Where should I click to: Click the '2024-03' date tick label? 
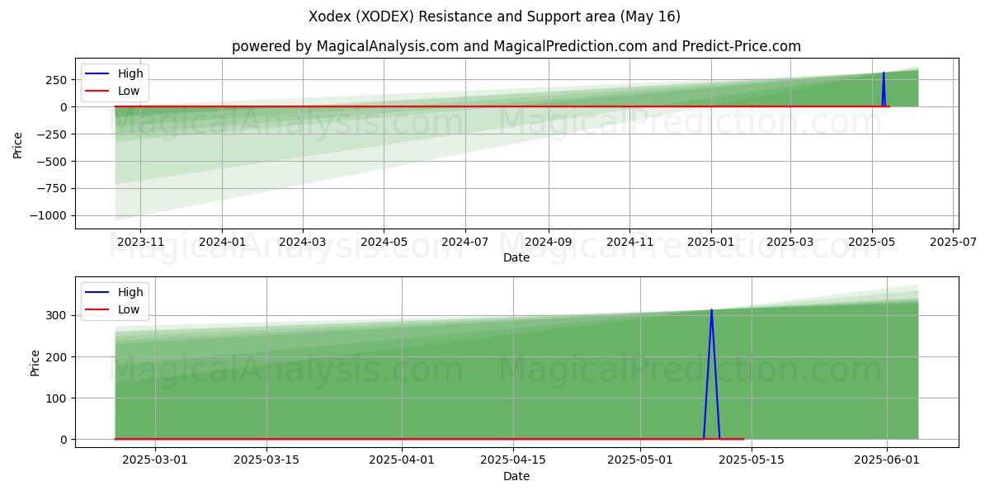pyautogui.click(x=303, y=242)
